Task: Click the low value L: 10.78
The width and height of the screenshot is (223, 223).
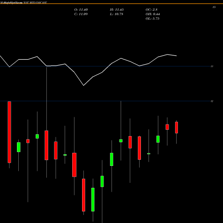Action: pos(116,14)
